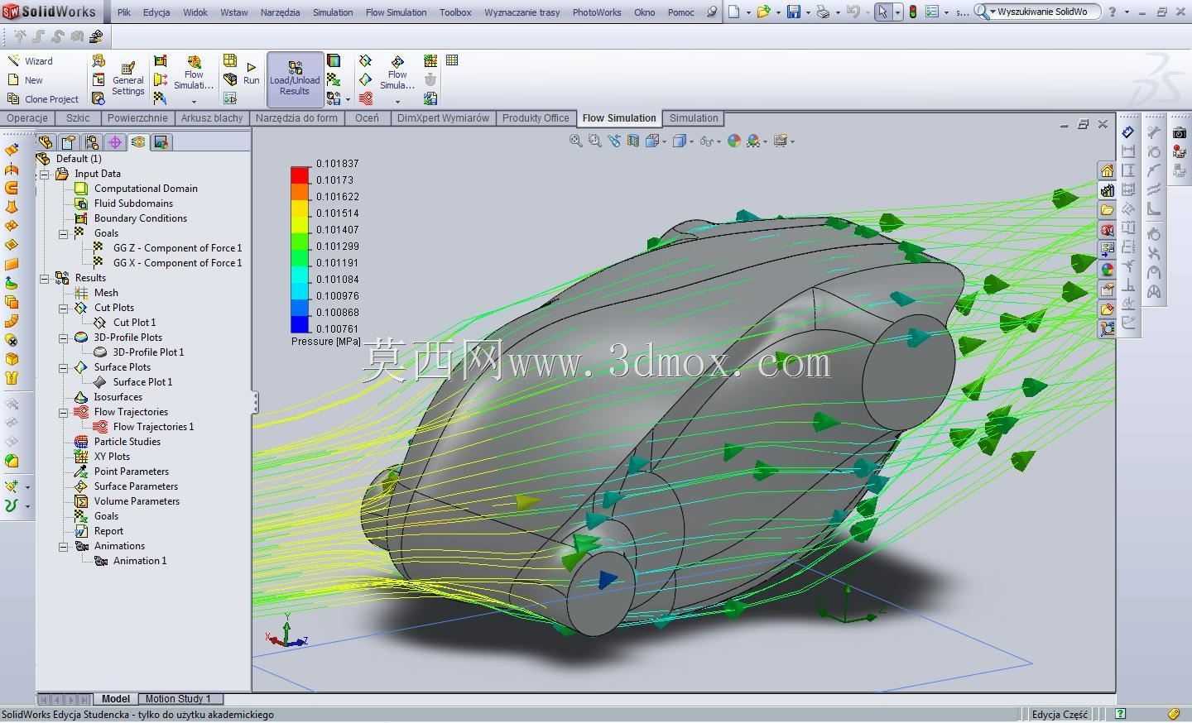
Task: Select Particle Studies tree item
Action: pos(127,442)
